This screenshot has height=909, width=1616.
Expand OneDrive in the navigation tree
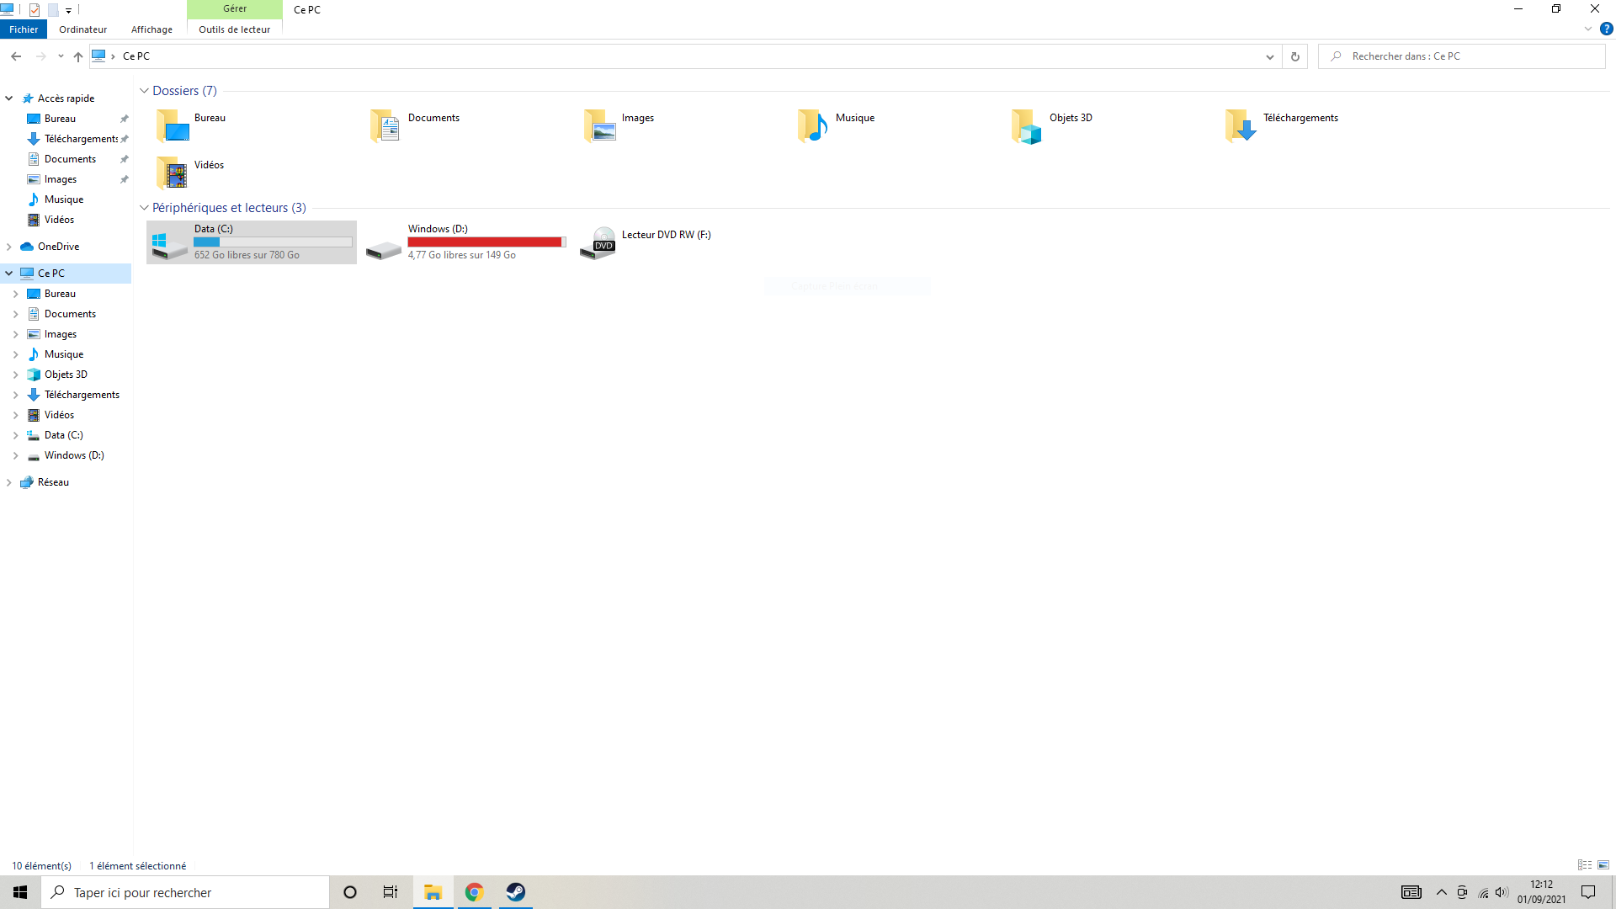(9, 247)
